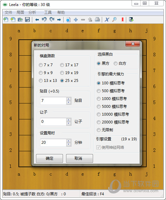The width and height of the screenshot is (166, 200).
Task: Click the Leela eye application icon
Action: click(5, 5)
